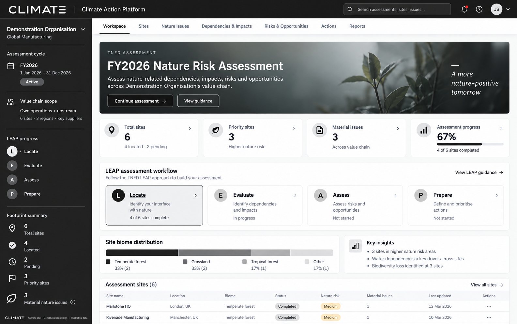
Task: Select the Risks & Opportunities tab
Action: click(286, 26)
